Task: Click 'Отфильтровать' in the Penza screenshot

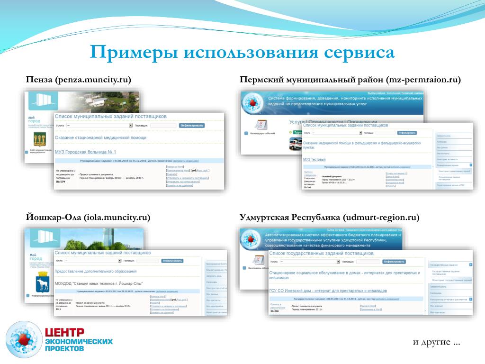Action: (192, 125)
